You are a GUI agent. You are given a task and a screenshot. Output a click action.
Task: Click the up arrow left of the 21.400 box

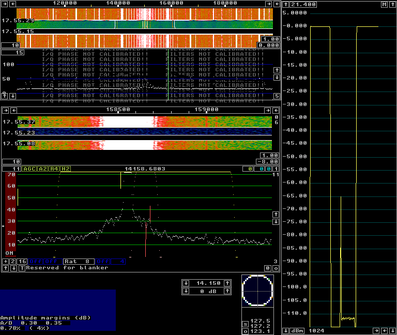(285, 4)
